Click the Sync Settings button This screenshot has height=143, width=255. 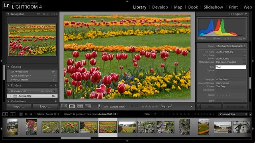click(235, 106)
